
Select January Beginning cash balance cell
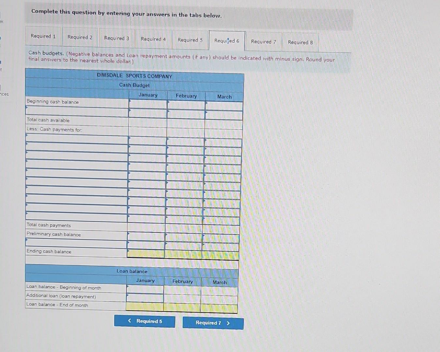point(148,104)
